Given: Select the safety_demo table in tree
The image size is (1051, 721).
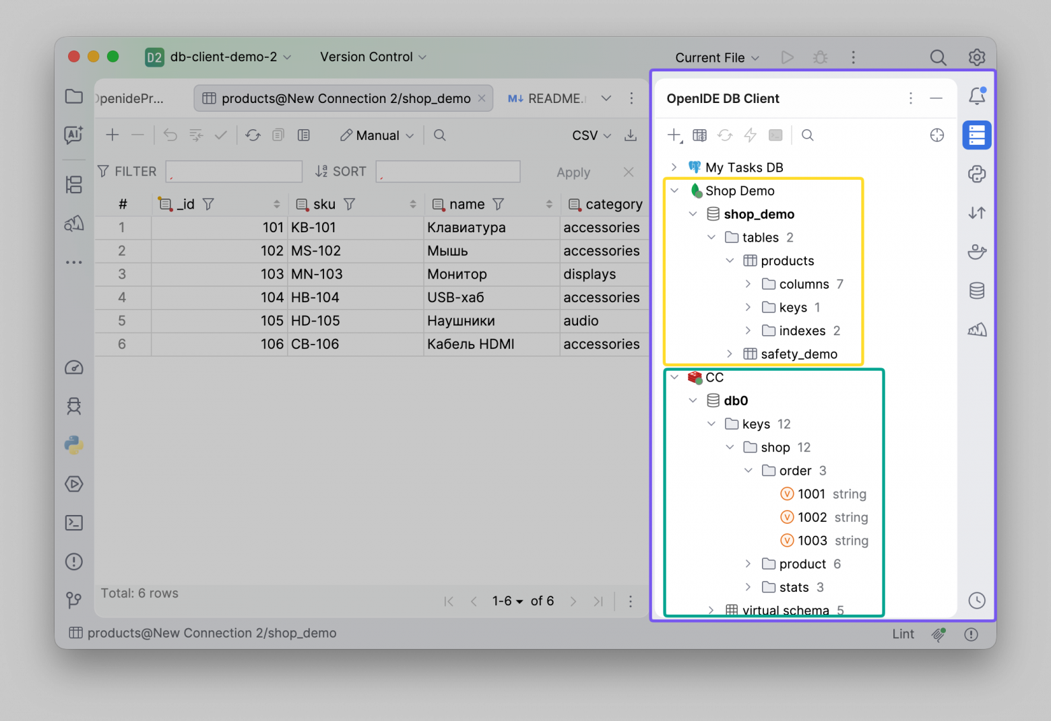Looking at the screenshot, I should (799, 354).
